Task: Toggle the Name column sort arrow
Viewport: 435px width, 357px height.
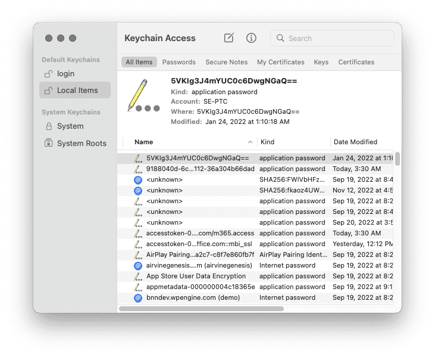Action: [250, 142]
